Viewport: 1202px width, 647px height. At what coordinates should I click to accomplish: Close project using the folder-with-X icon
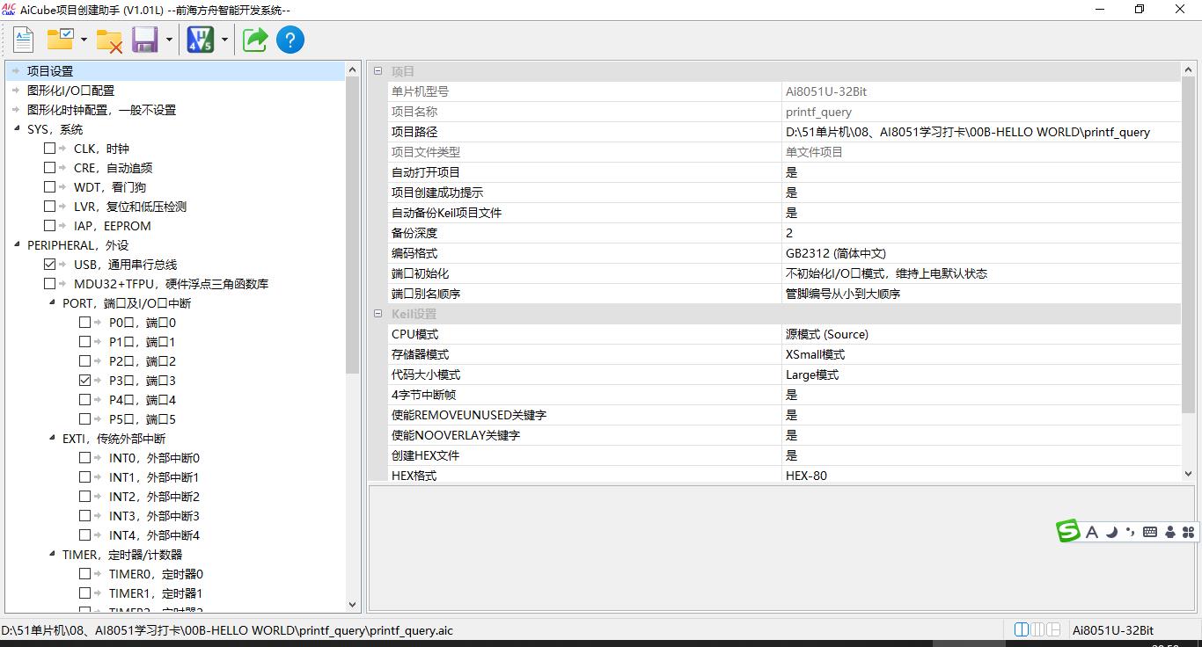[109, 39]
